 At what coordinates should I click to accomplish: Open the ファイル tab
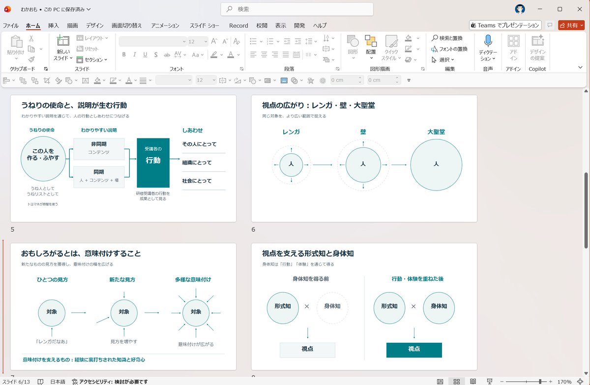11,26
